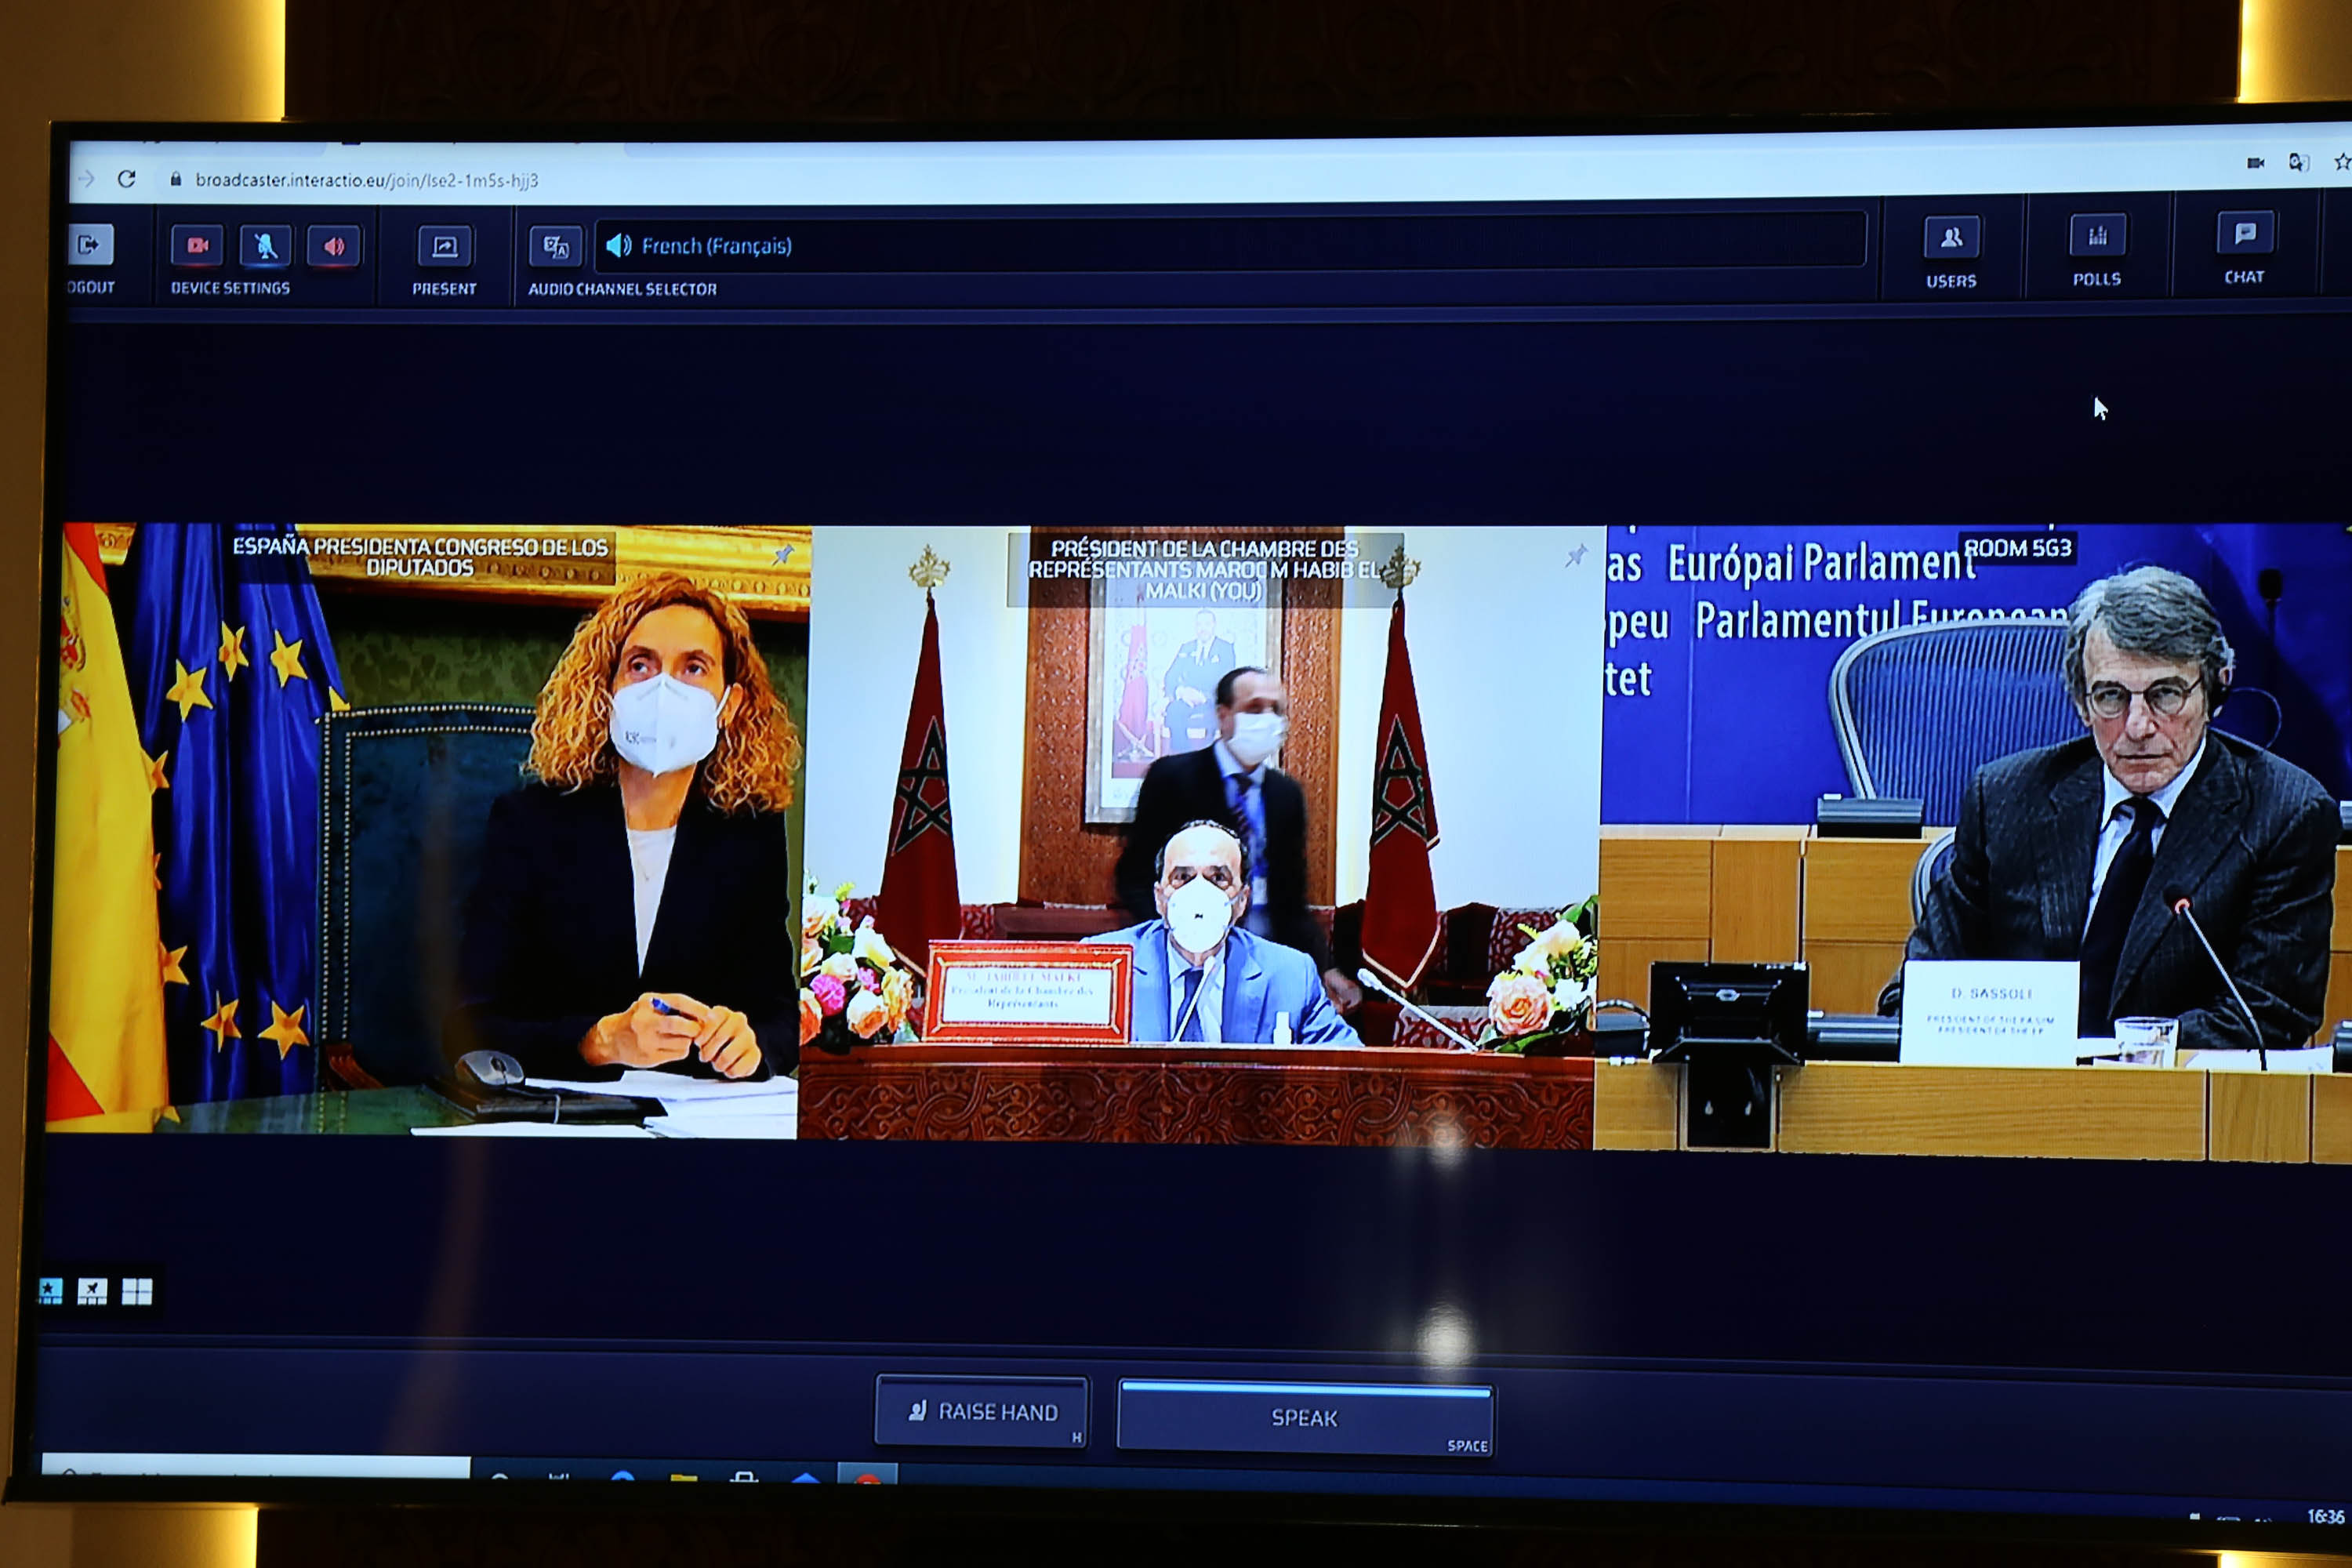Click the browser address bar URL
Viewport: 2352px width, 1568px height.
click(366, 180)
